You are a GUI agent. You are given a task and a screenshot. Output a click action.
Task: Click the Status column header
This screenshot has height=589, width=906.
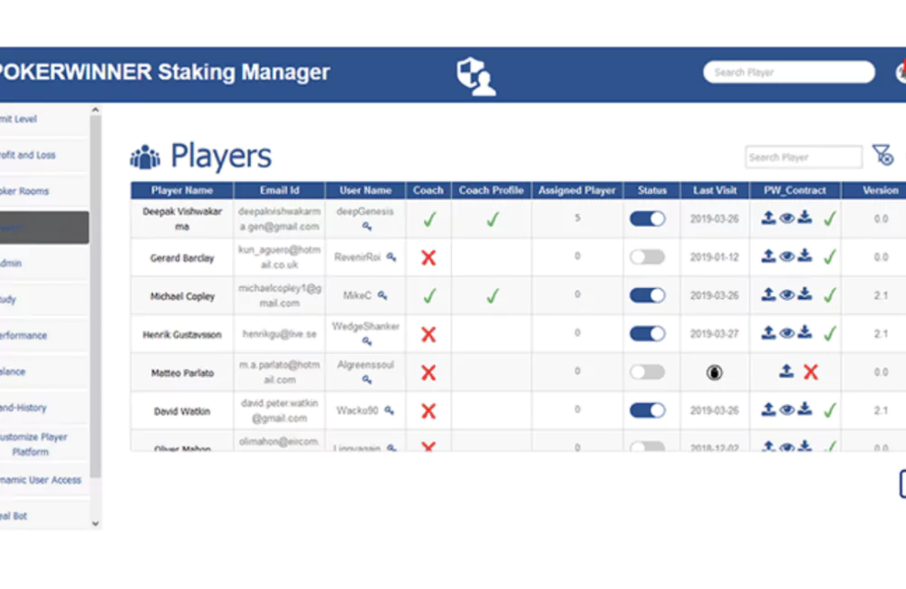(651, 190)
